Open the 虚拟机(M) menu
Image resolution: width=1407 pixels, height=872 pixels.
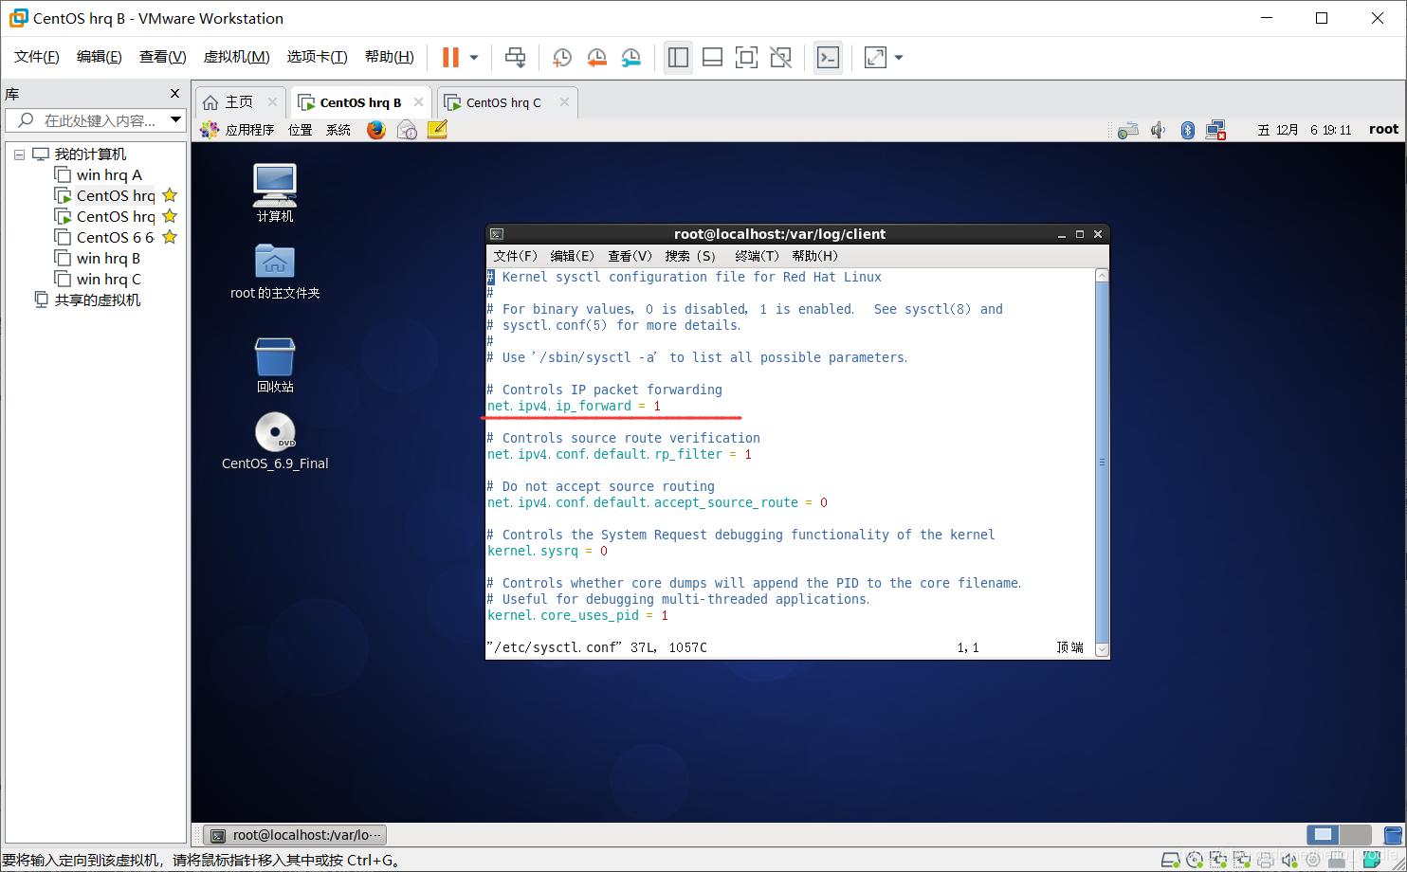click(236, 57)
